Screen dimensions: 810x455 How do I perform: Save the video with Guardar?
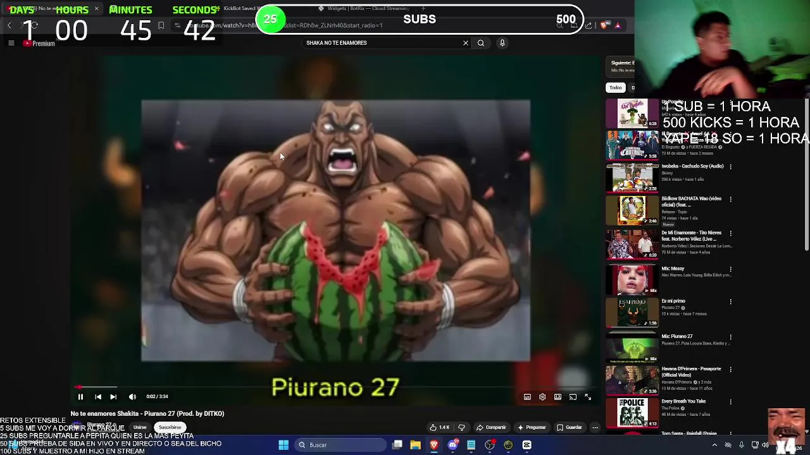click(x=570, y=427)
